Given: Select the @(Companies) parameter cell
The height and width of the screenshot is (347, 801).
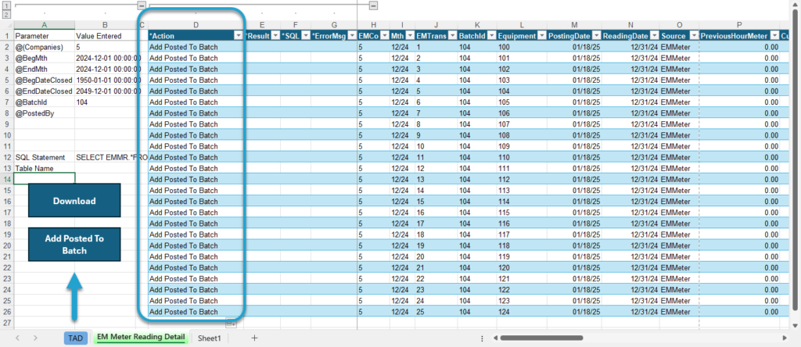Looking at the screenshot, I should (45, 47).
